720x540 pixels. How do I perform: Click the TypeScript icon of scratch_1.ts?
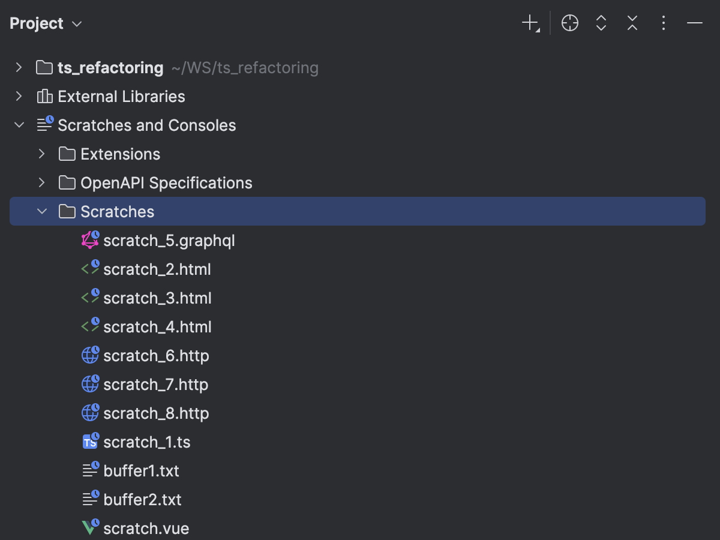click(x=90, y=442)
